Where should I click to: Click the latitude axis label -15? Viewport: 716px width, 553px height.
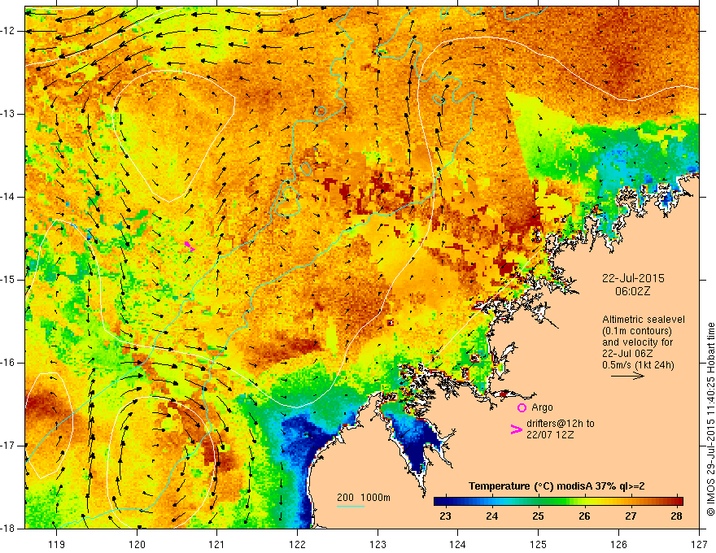[8, 280]
